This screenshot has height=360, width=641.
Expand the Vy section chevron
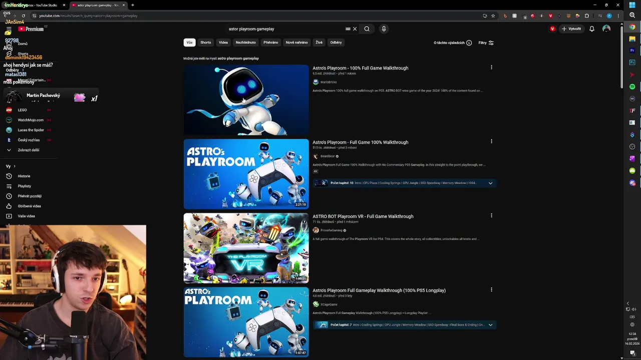[14, 166]
